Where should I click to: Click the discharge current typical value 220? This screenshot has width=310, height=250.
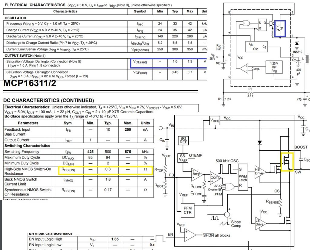coord(175,36)
